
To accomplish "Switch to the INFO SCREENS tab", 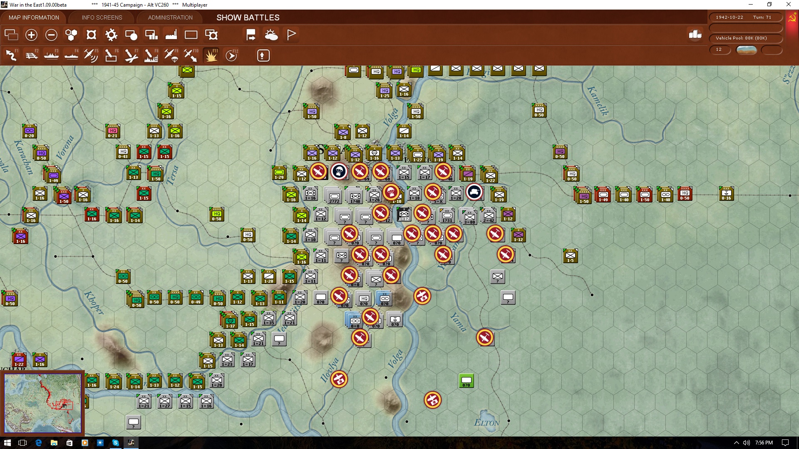I will point(102,17).
